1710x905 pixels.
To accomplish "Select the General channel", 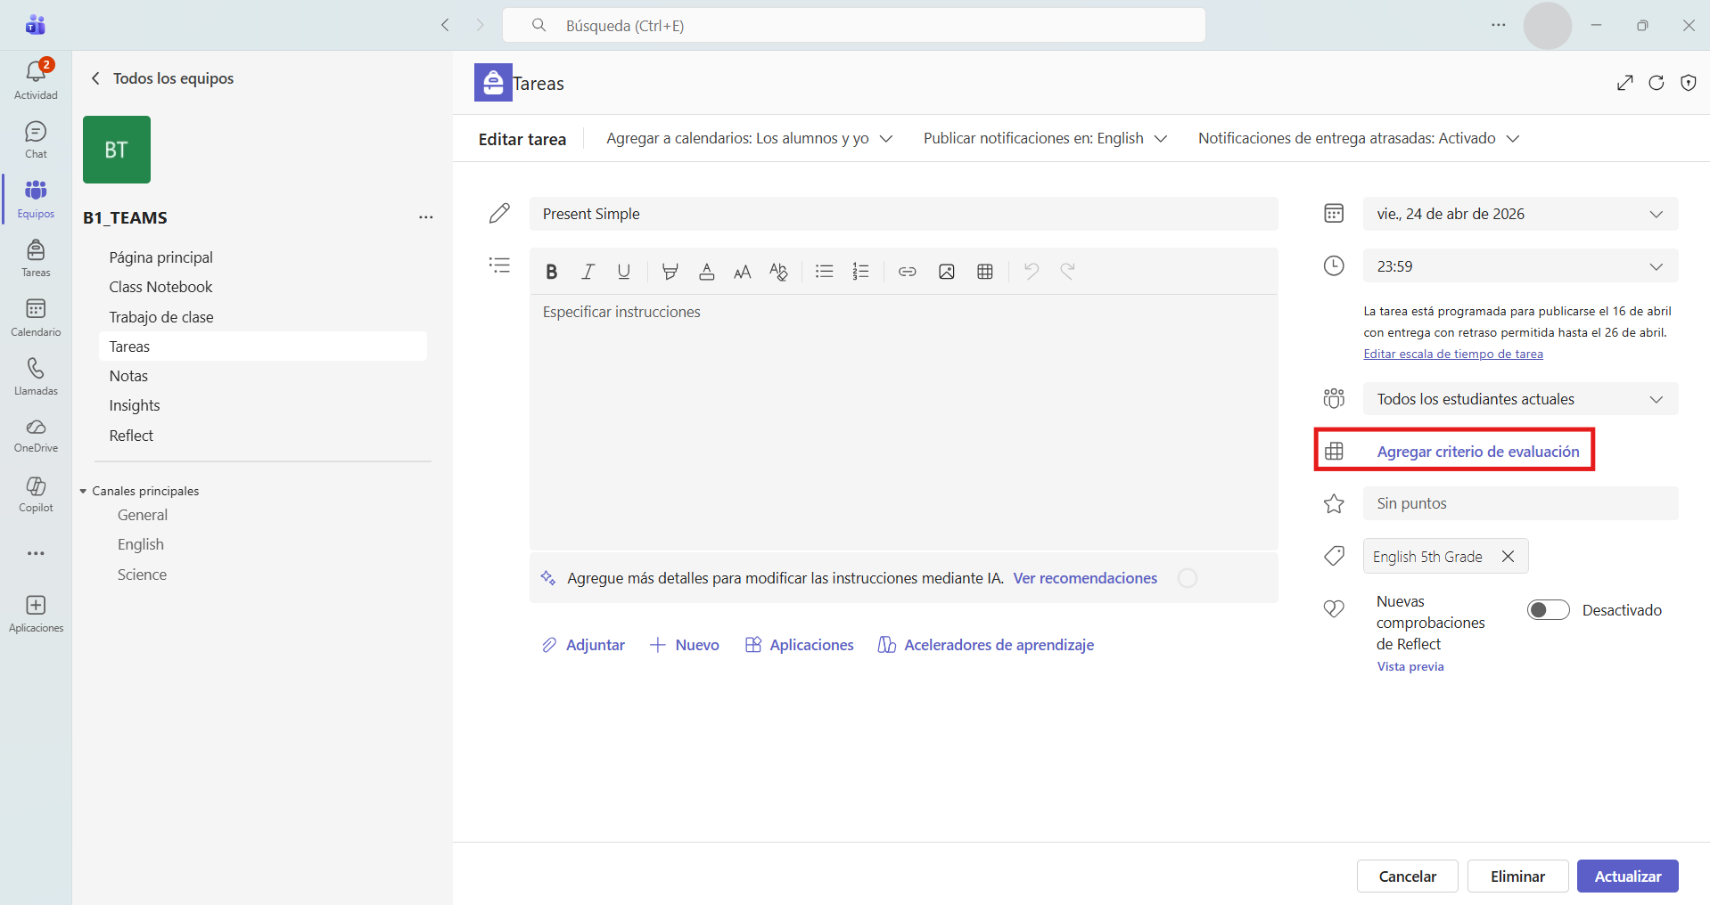I will click(143, 515).
